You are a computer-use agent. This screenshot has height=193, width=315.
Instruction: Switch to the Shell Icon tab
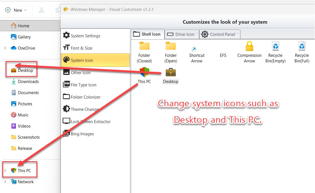coord(148,34)
